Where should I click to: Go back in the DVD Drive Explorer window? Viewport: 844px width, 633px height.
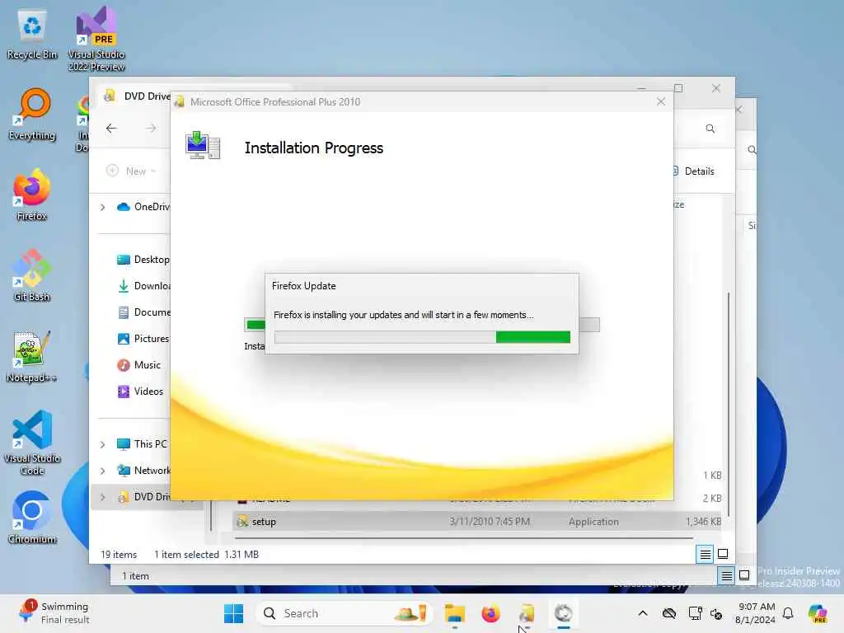[111, 128]
